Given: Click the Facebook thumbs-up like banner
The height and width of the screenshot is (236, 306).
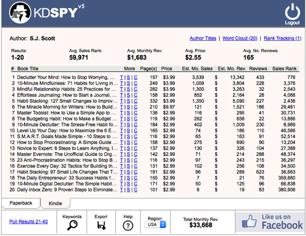Looking at the screenshot, I should pyautogui.click(x=270, y=222).
